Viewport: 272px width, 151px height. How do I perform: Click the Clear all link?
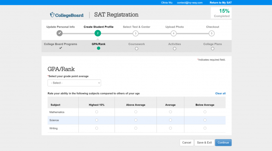pos(220,94)
